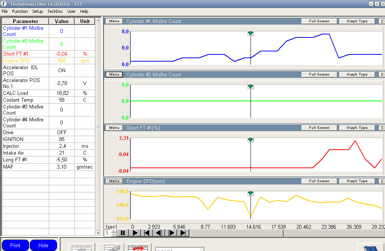
Task: Open Menu for Cylinder #1 Misfire graph
Action: pos(114,21)
